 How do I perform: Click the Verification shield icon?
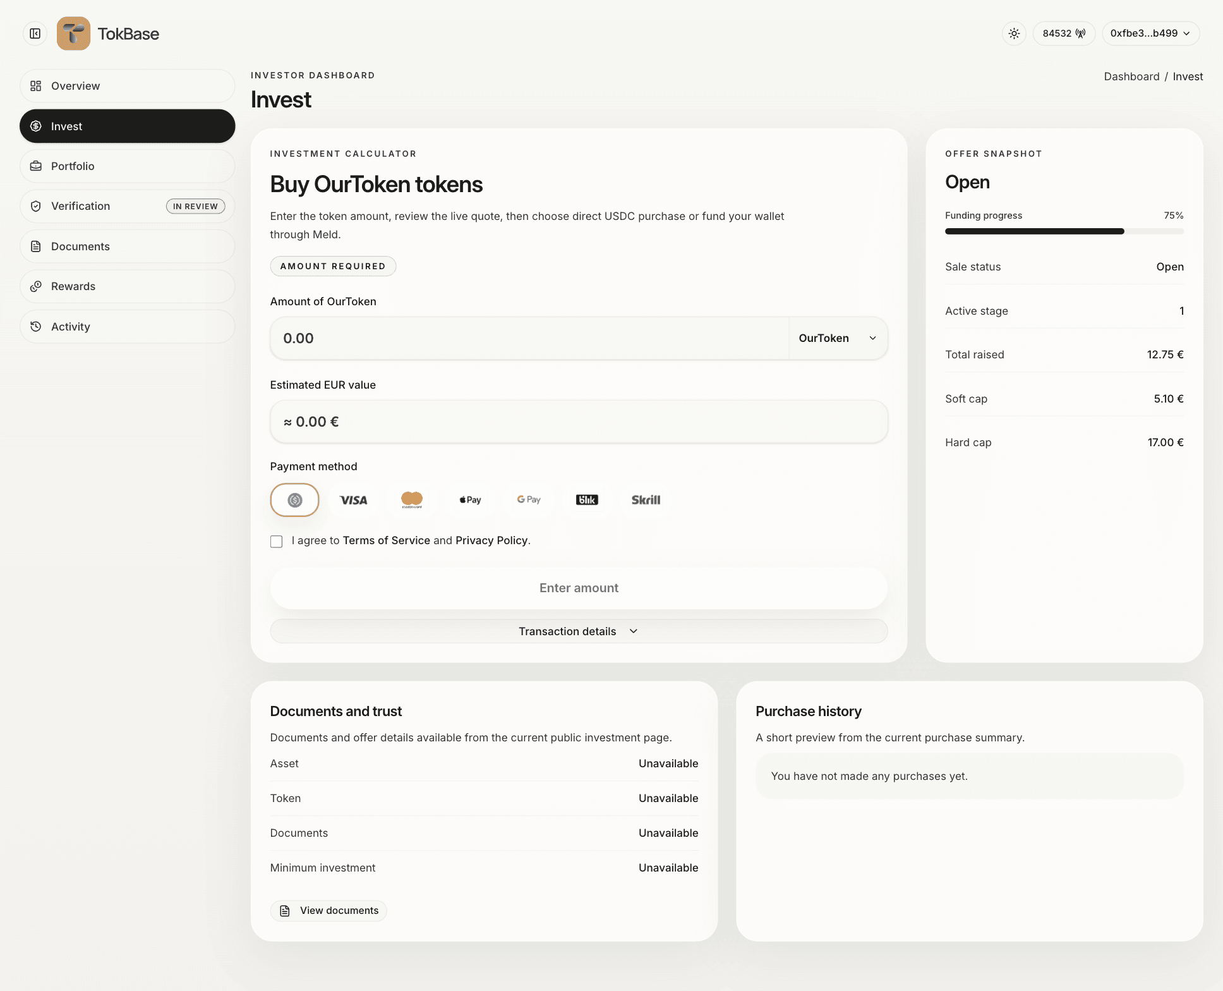click(36, 206)
